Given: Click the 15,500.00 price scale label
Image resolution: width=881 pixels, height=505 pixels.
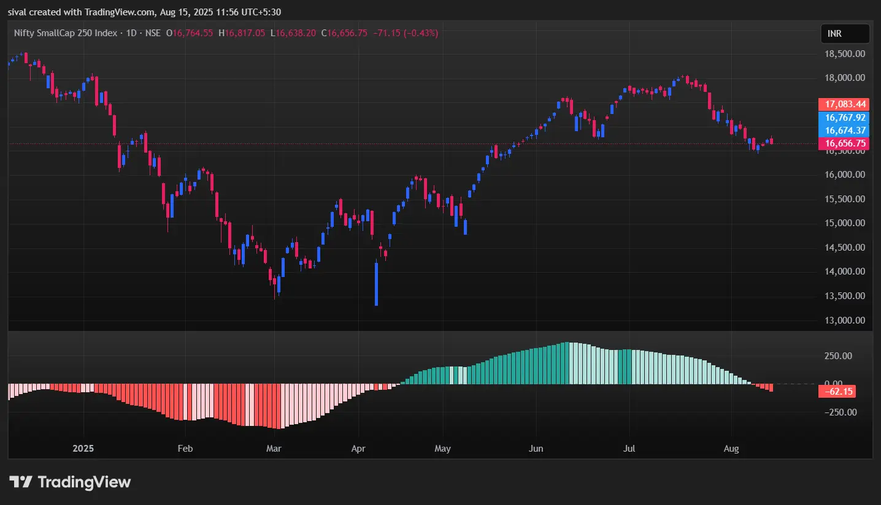Looking at the screenshot, I should [x=844, y=199].
